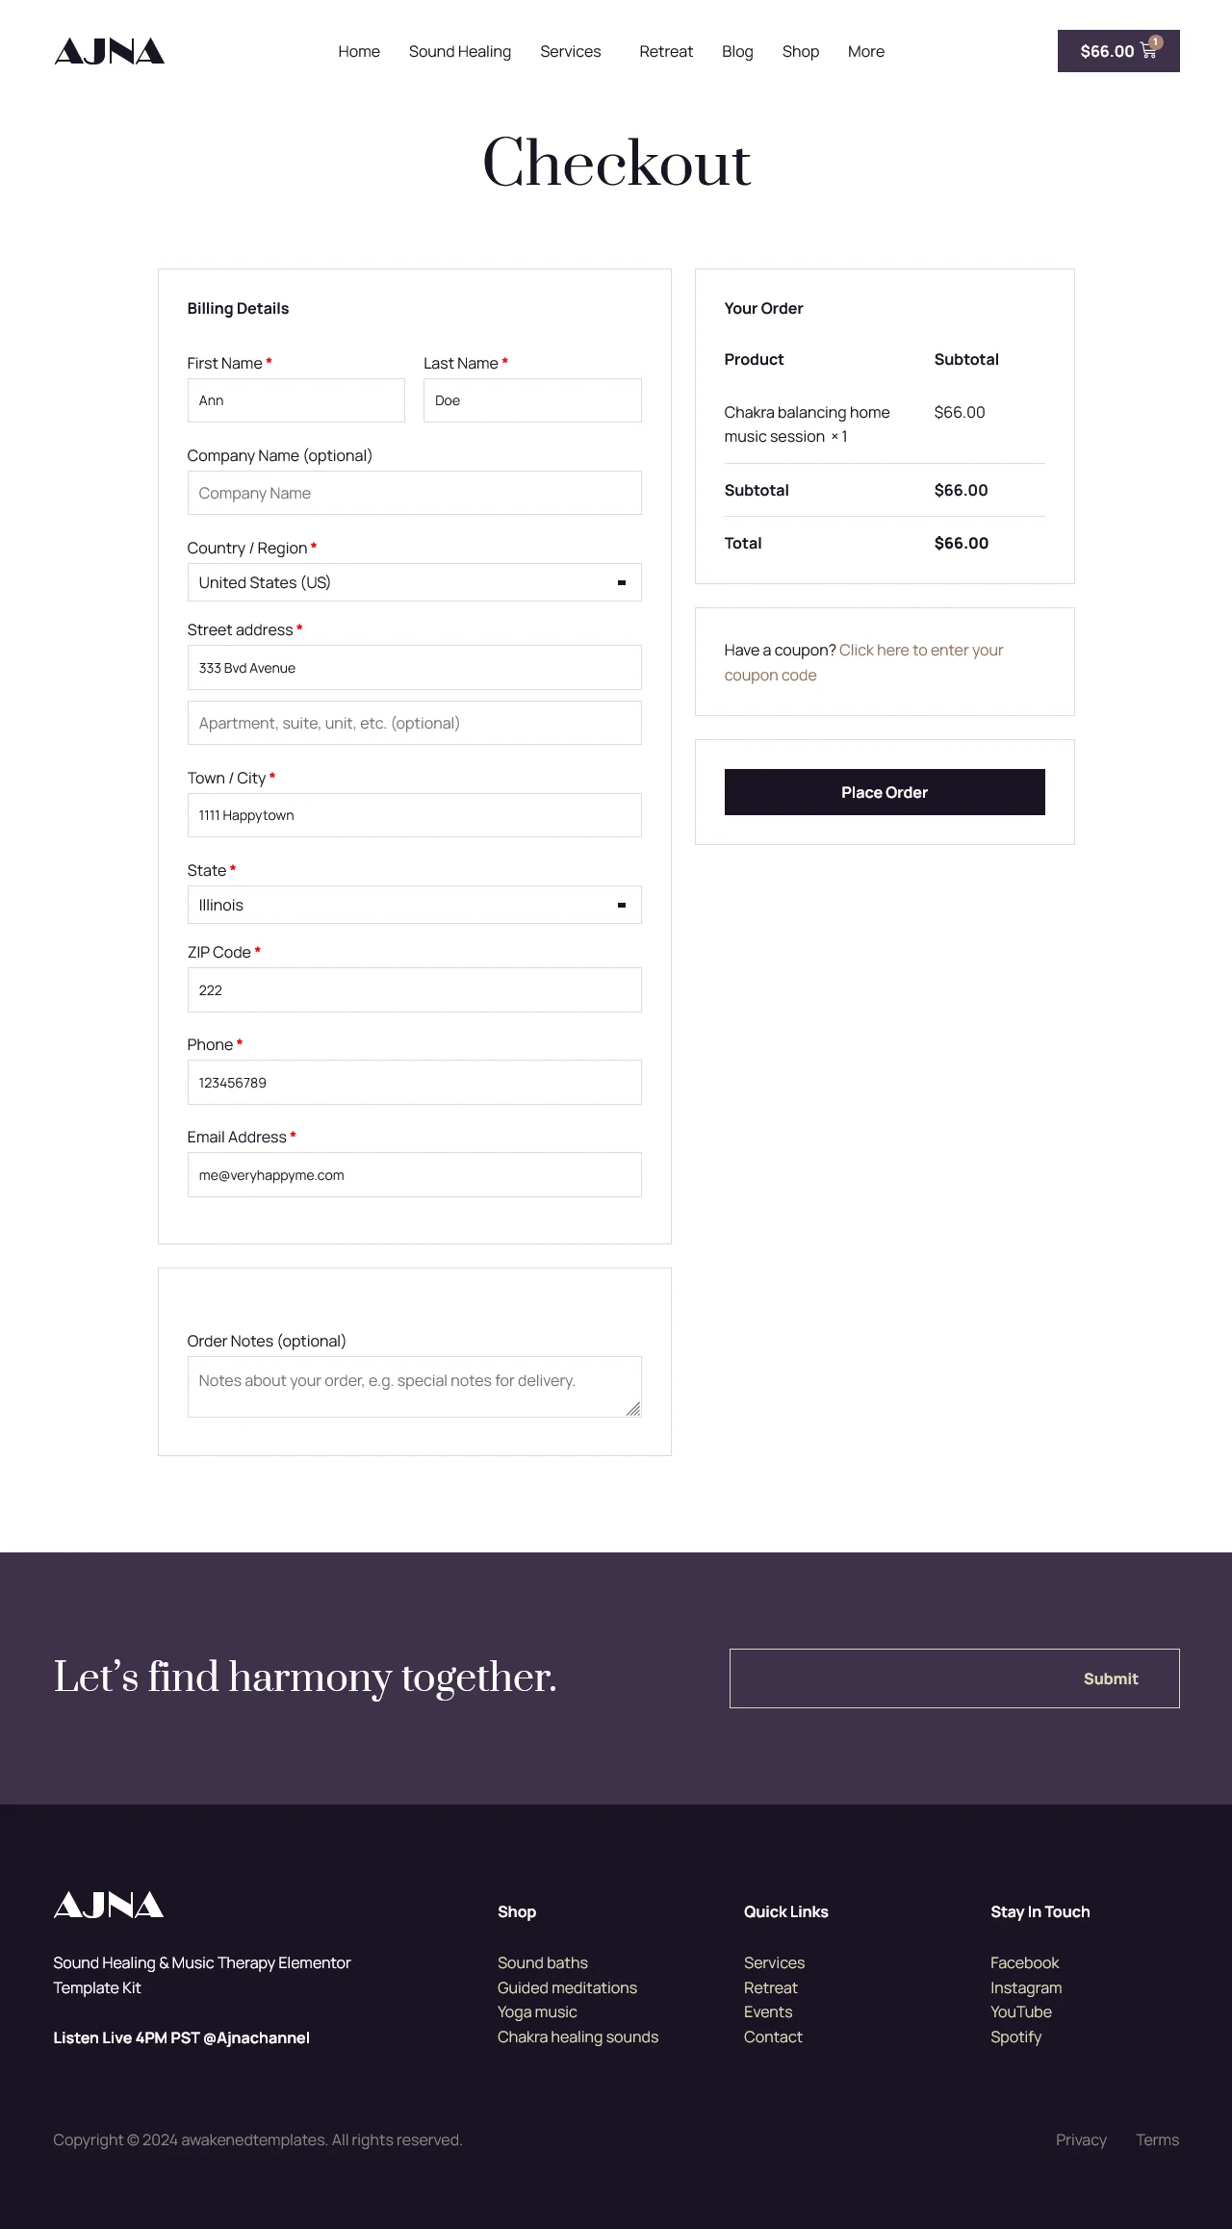Open the Services menu in the navigation
The image size is (1232, 2229).
571,51
